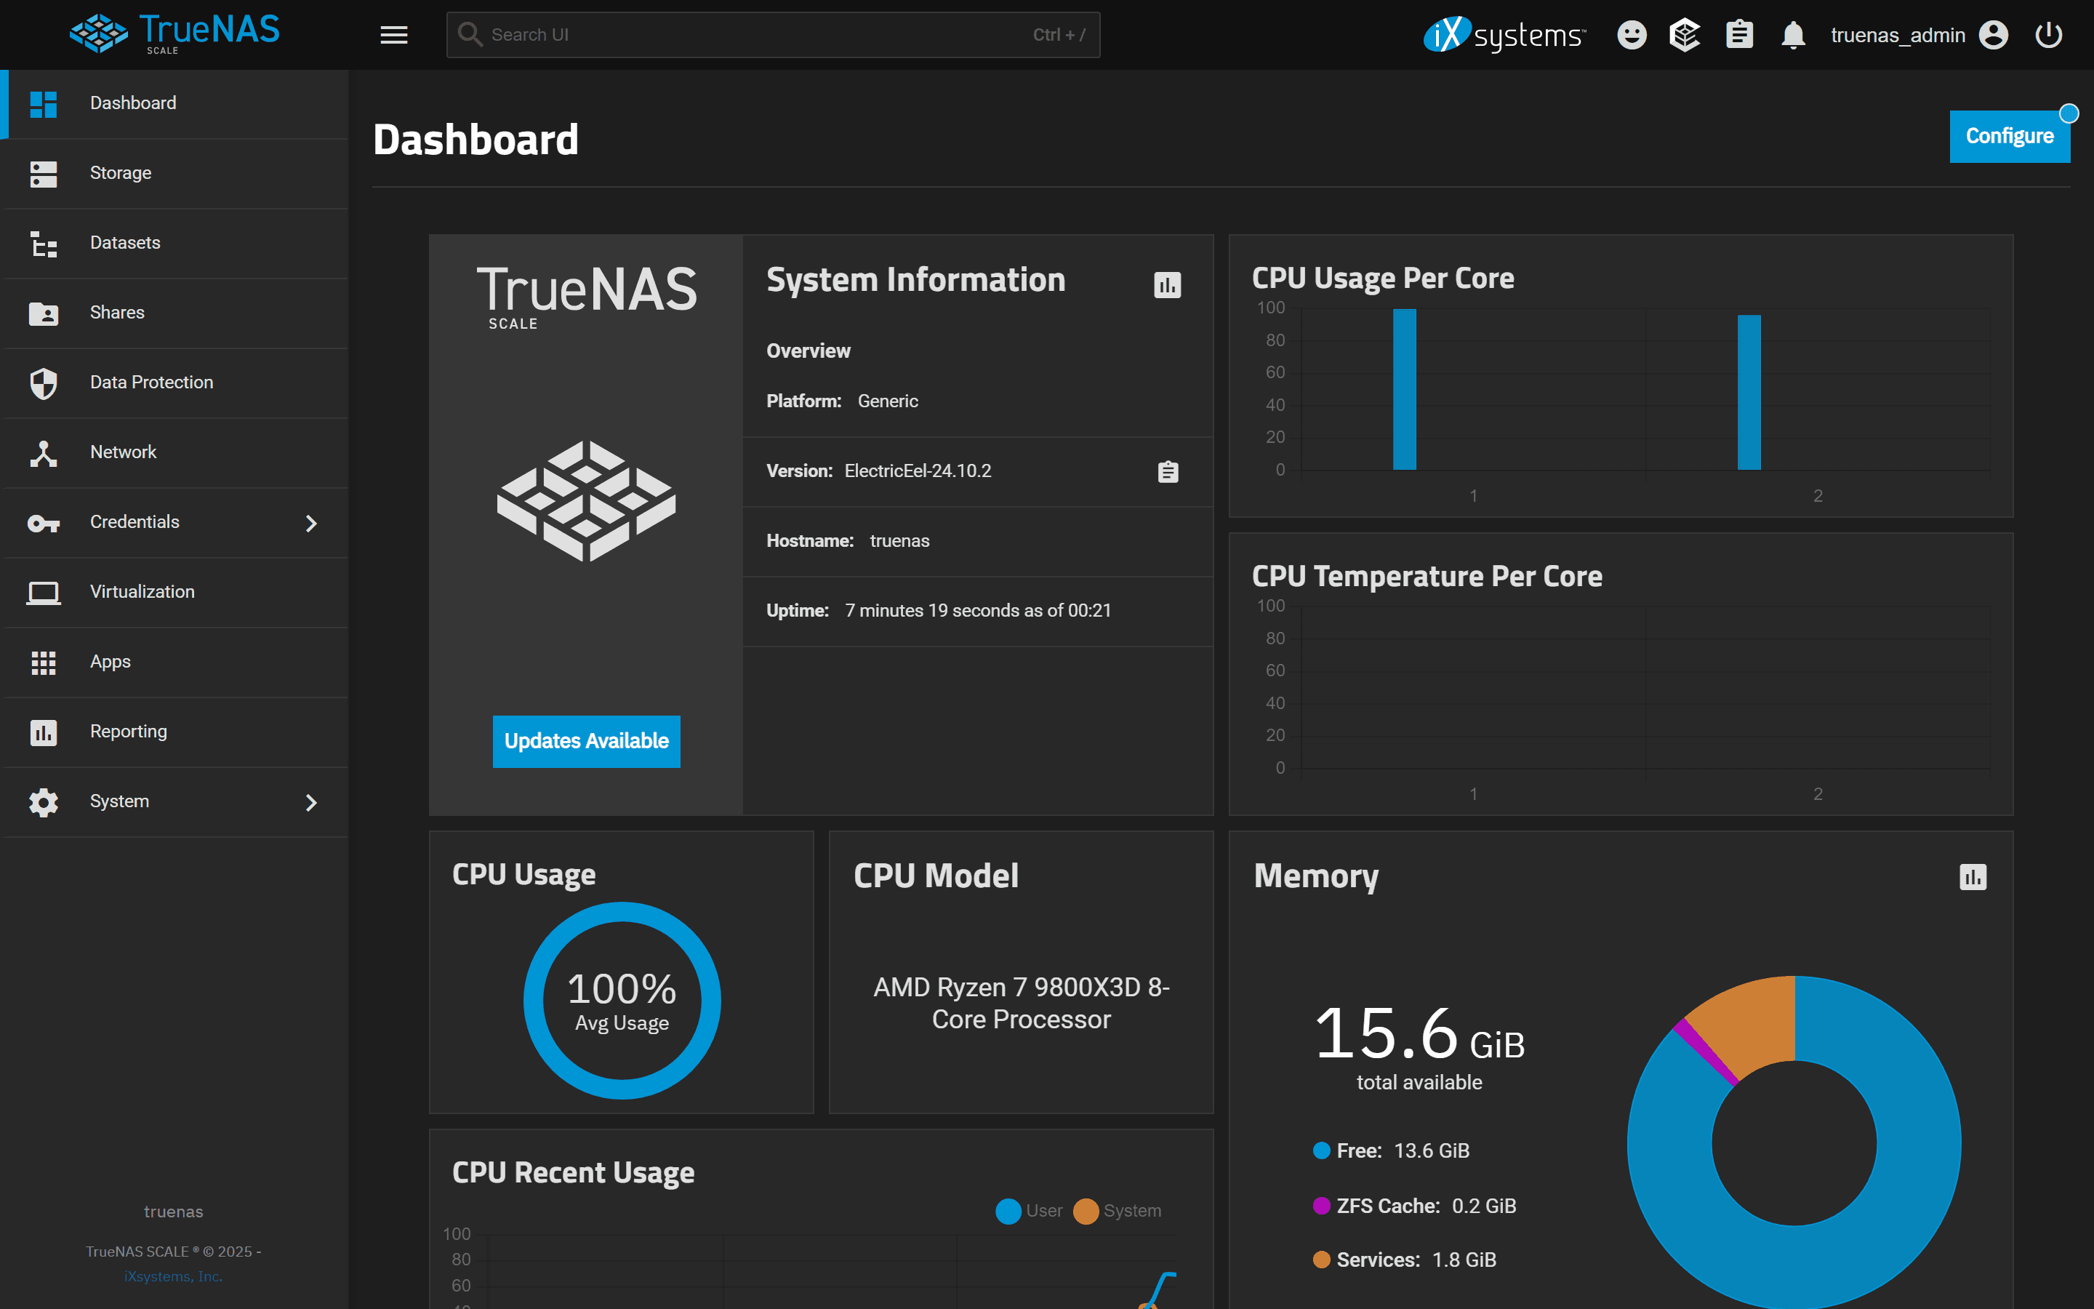Copy version with the clipboard icon
Screen dimensions: 2094x1309
click(x=1168, y=472)
